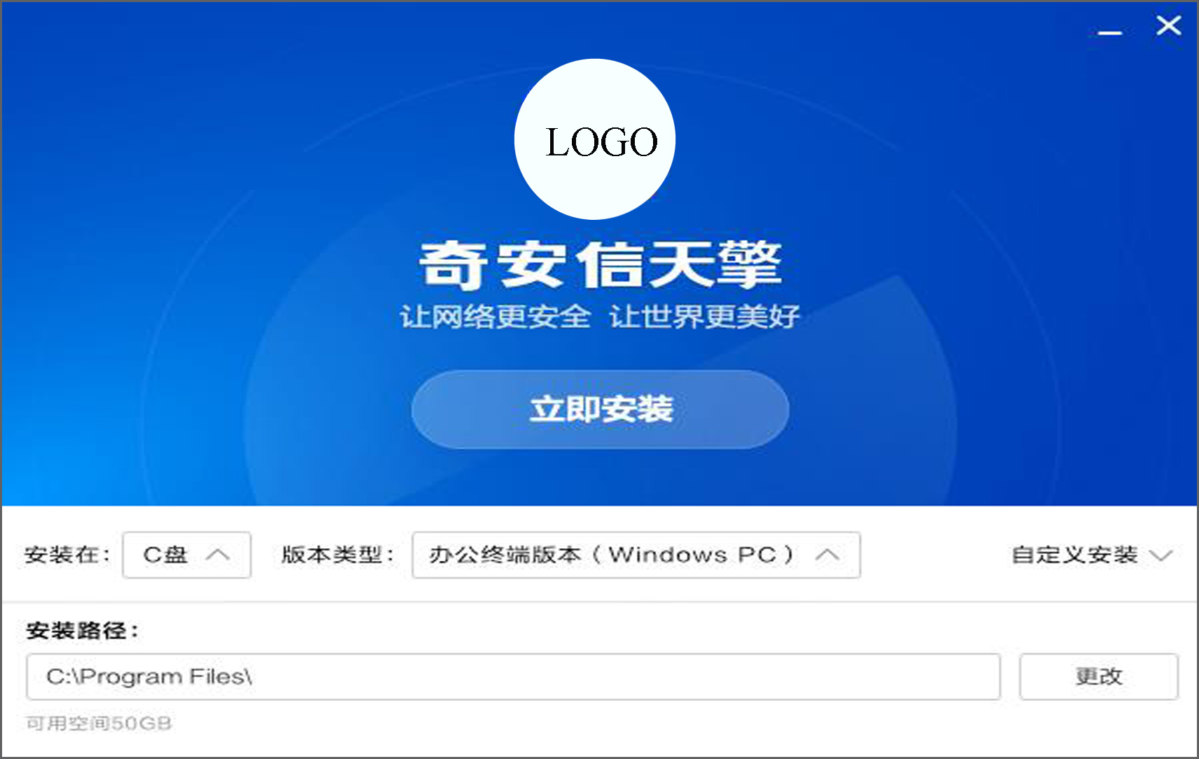Close the installer window

pyautogui.click(x=1167, y=25)
